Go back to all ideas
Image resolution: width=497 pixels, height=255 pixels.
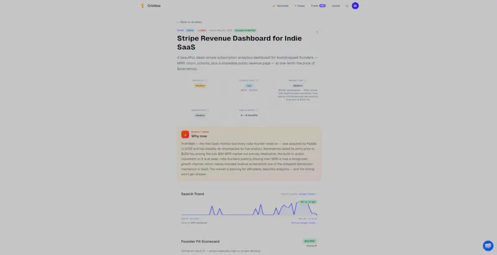point(189,22)
